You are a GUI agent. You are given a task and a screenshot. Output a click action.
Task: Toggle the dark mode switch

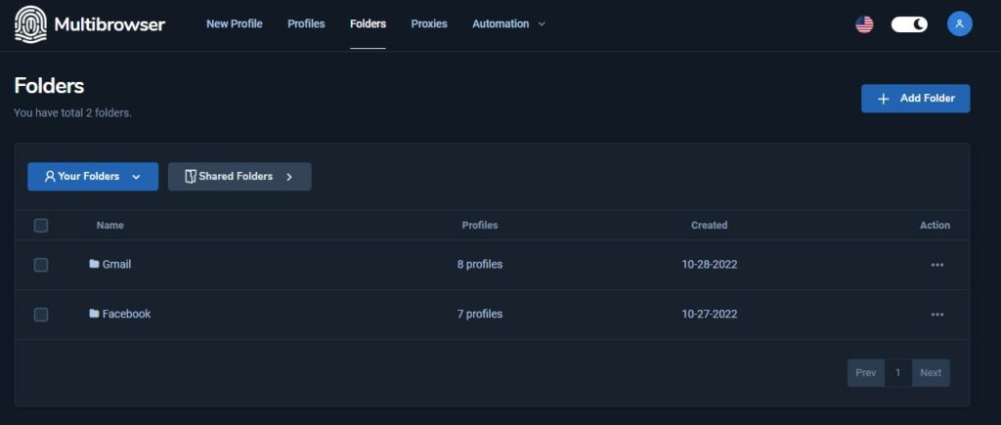point(909,24)
